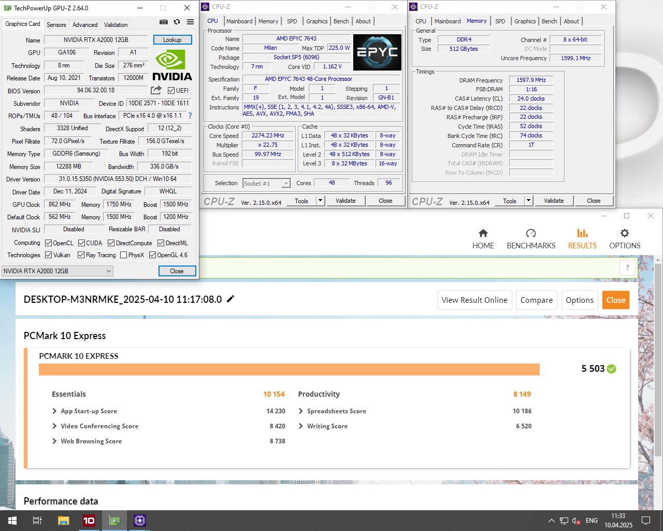Click the Home icon in PCMark
663x531 pixels.
coord(483,233)
